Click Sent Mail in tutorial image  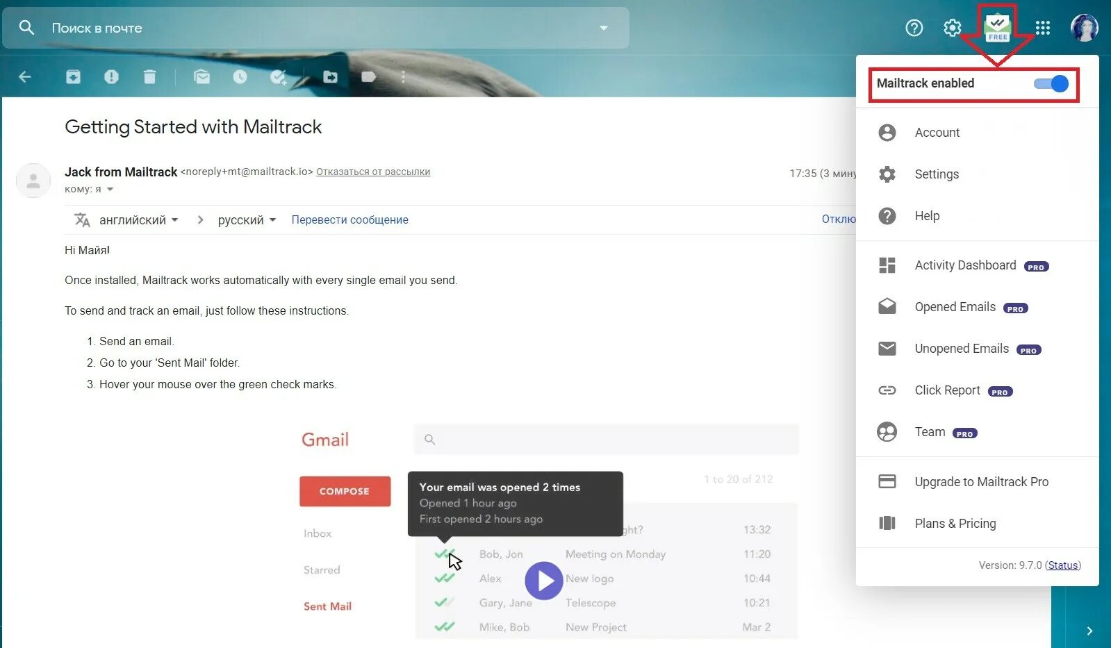click(x=327, y=606)
